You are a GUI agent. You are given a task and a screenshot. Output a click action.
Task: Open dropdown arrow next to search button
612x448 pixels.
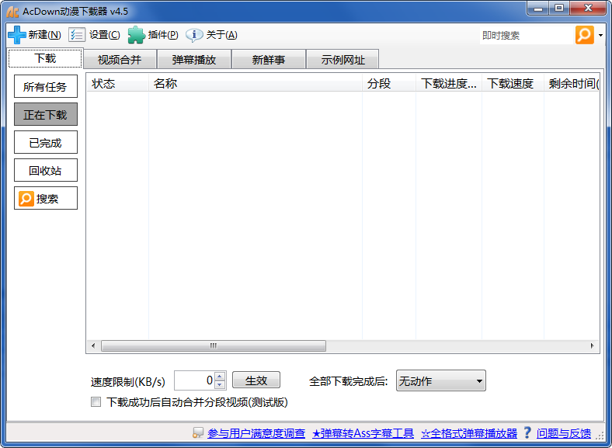pyautogui.click(x=600, y=36)
